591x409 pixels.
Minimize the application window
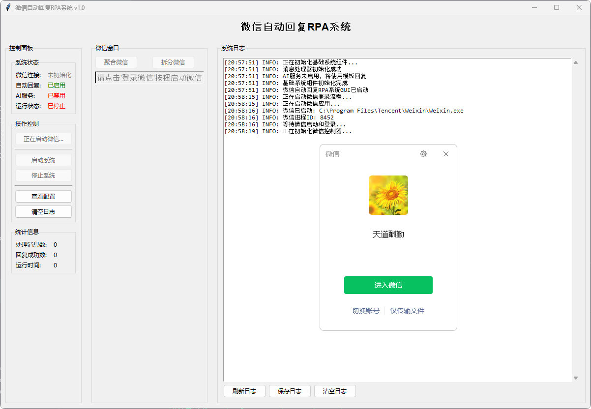(534, 7)
